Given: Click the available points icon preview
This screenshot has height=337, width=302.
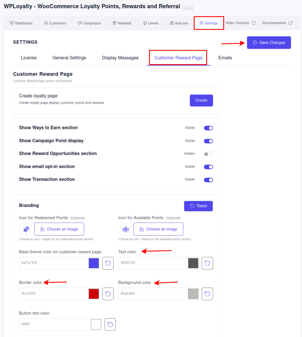Looking at the screenshot, I should click(x=126, y=229).
